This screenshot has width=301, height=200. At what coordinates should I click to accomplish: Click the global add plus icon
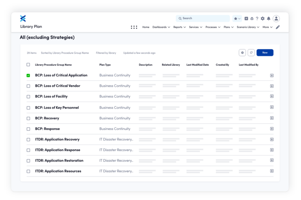click(x=246, y=18)
